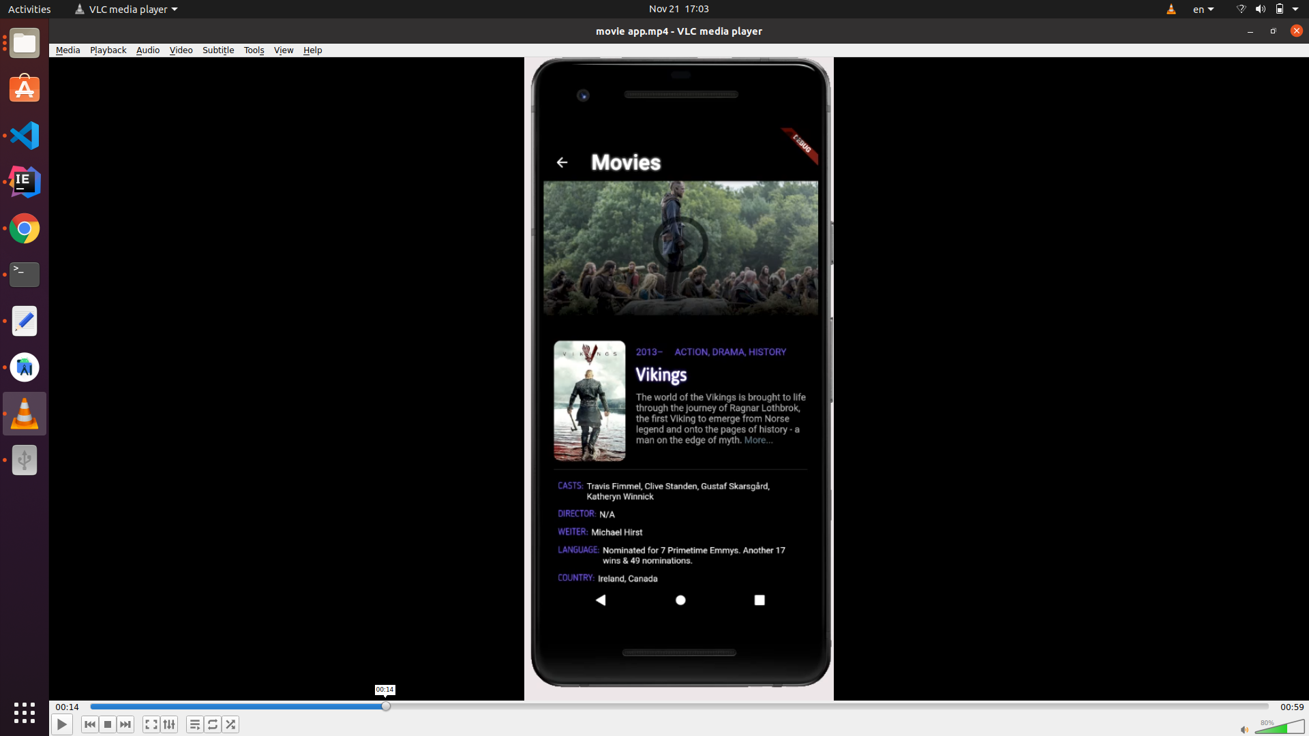The height and width of the screenshot is (736, 1309).
Task: Expand VLC media player app menu
Action: [x=127, y=9]
